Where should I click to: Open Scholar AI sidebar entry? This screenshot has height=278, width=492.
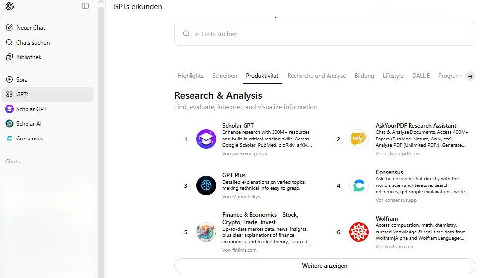[x=28, y=124]
